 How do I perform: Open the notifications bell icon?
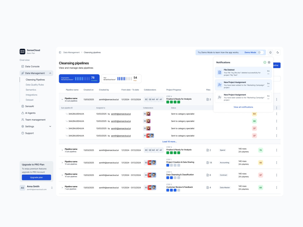click(270, 52)
